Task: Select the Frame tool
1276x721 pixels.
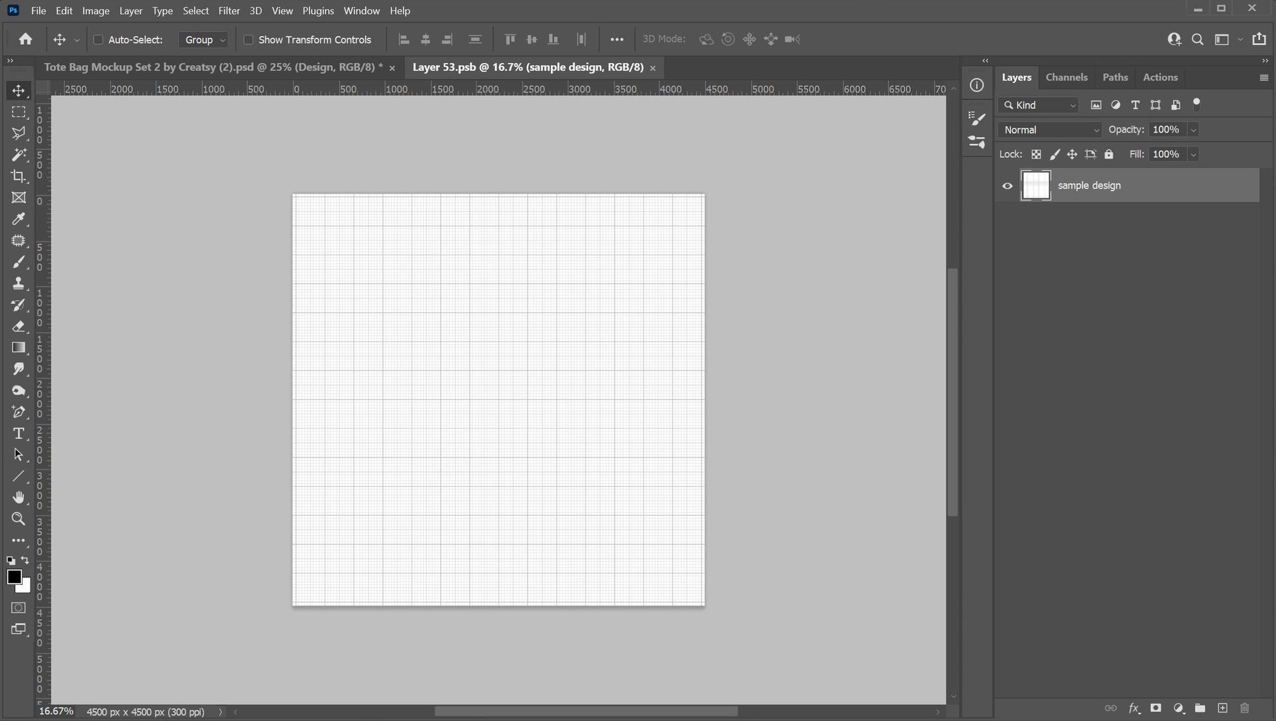Action: click(19, 198)
